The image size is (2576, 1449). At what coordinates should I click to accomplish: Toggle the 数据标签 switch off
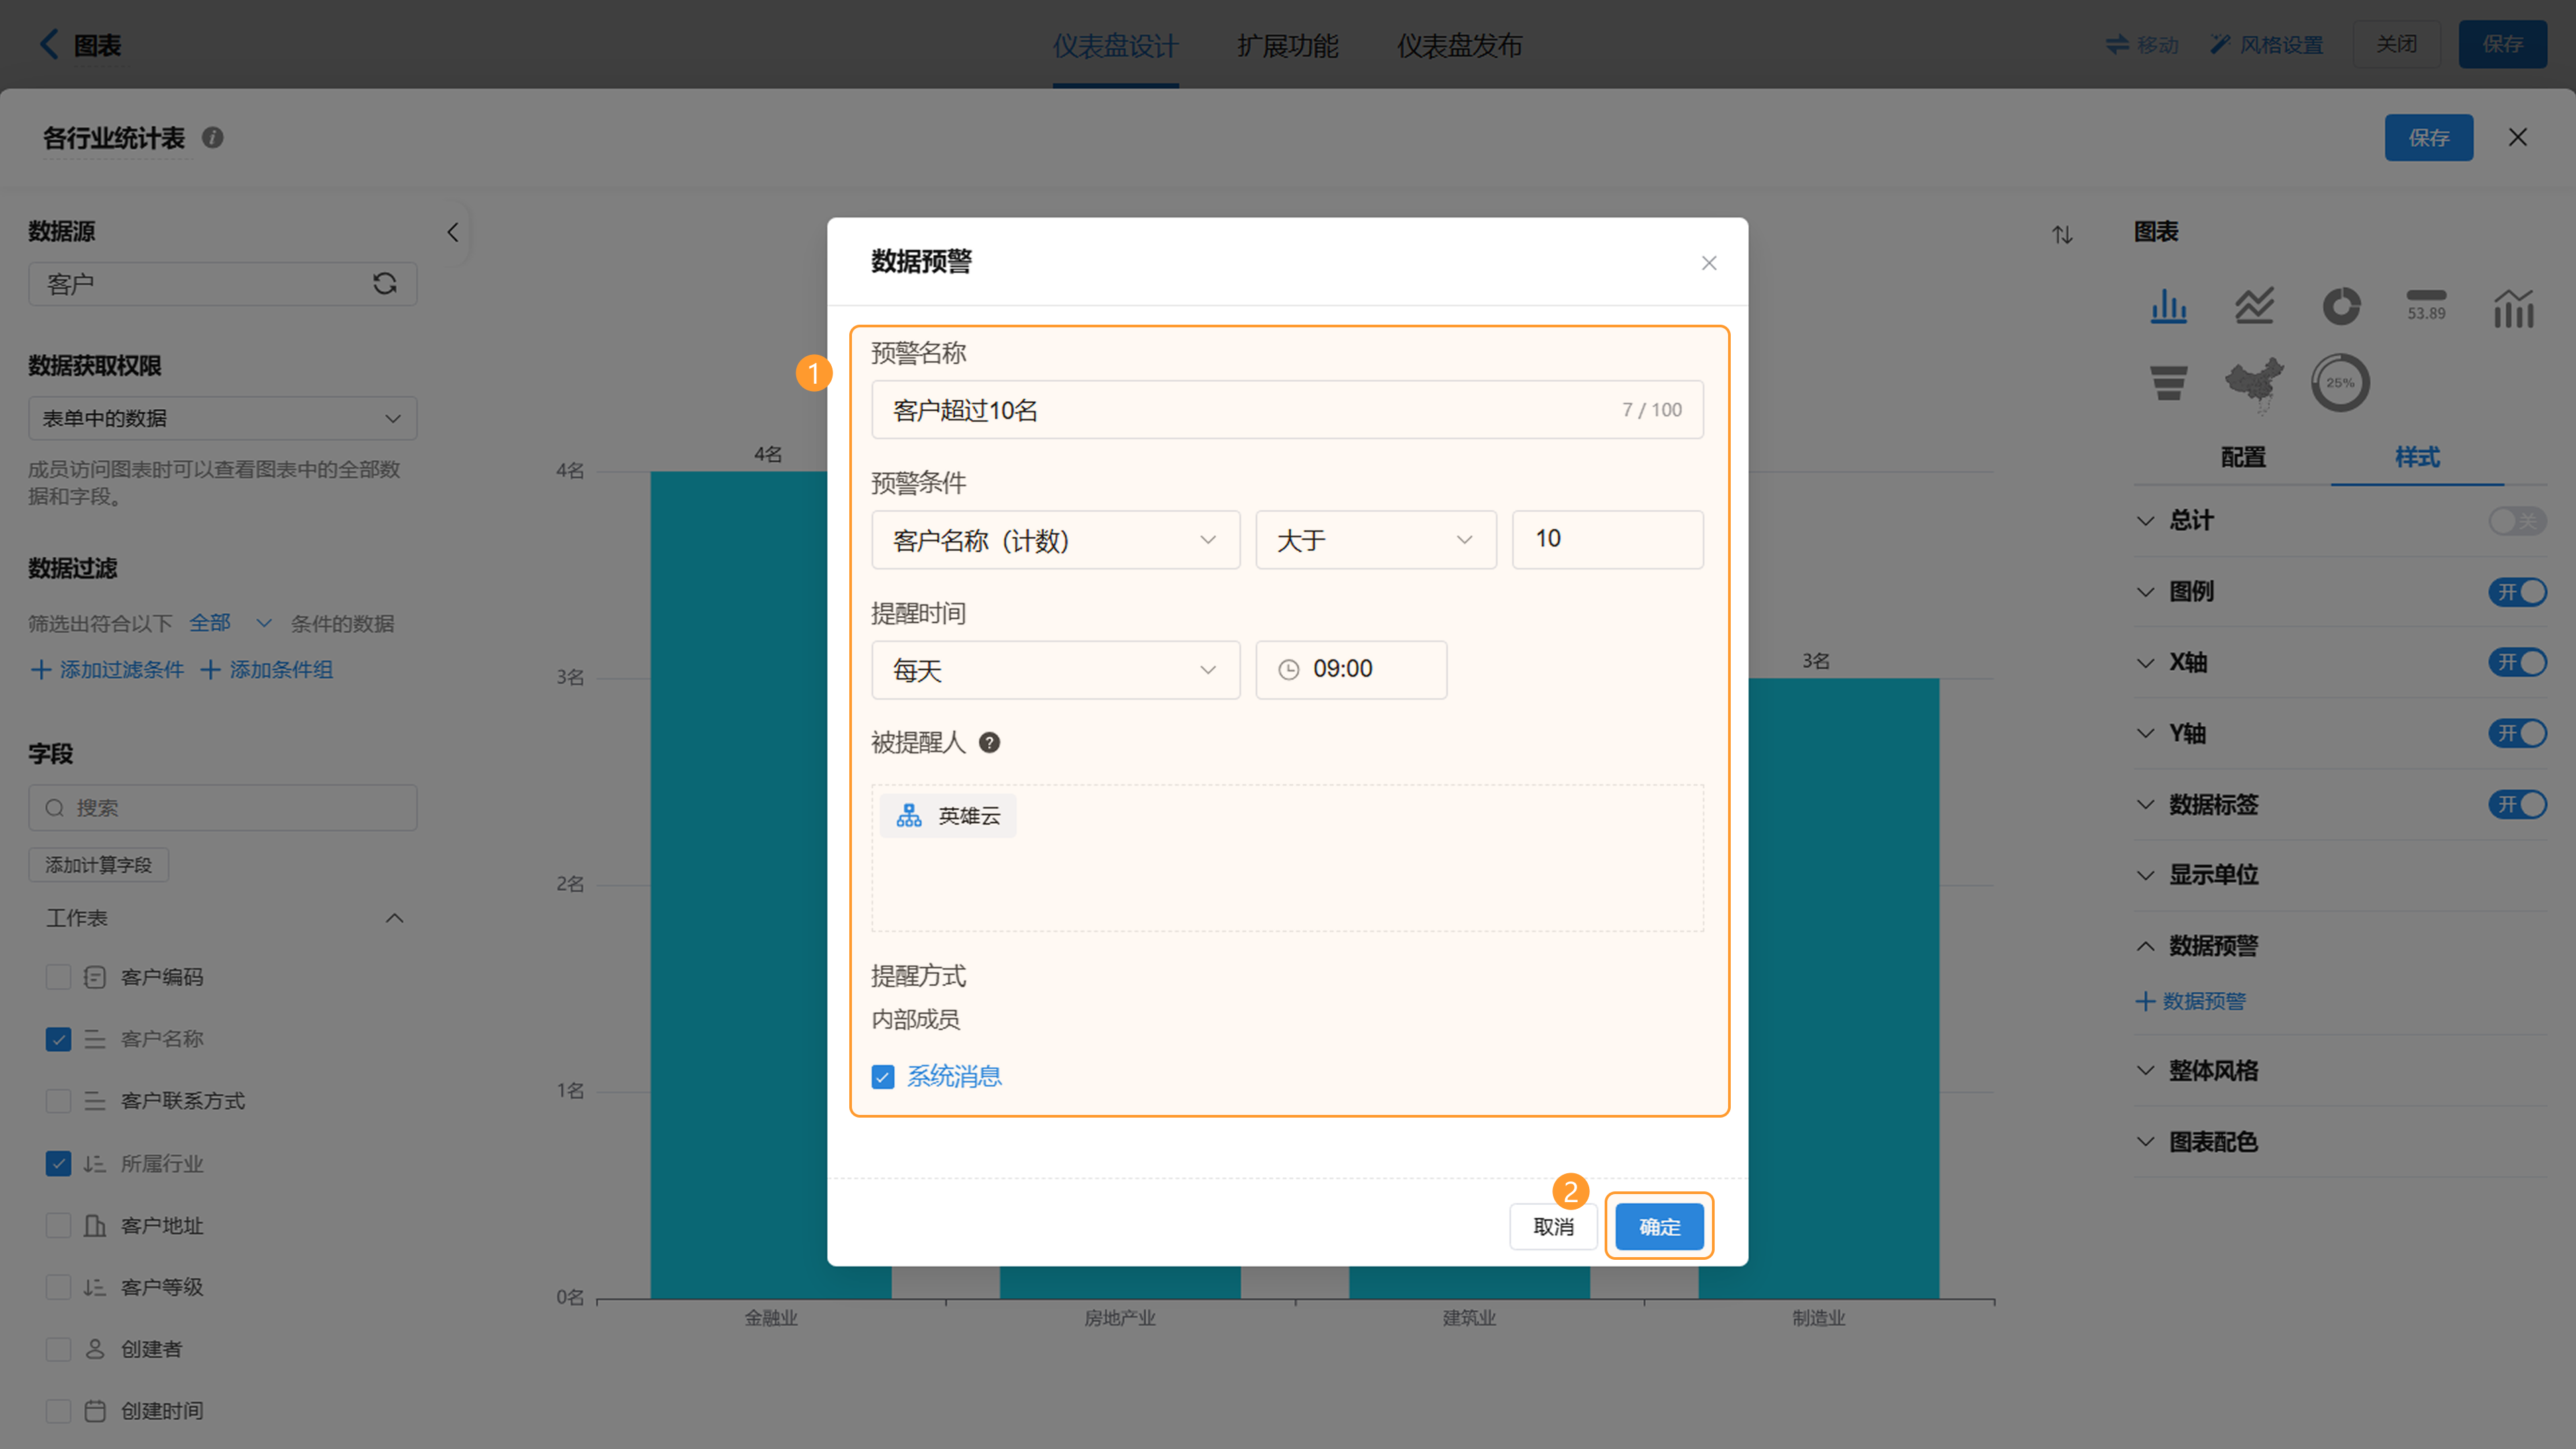pos(2517,805)
